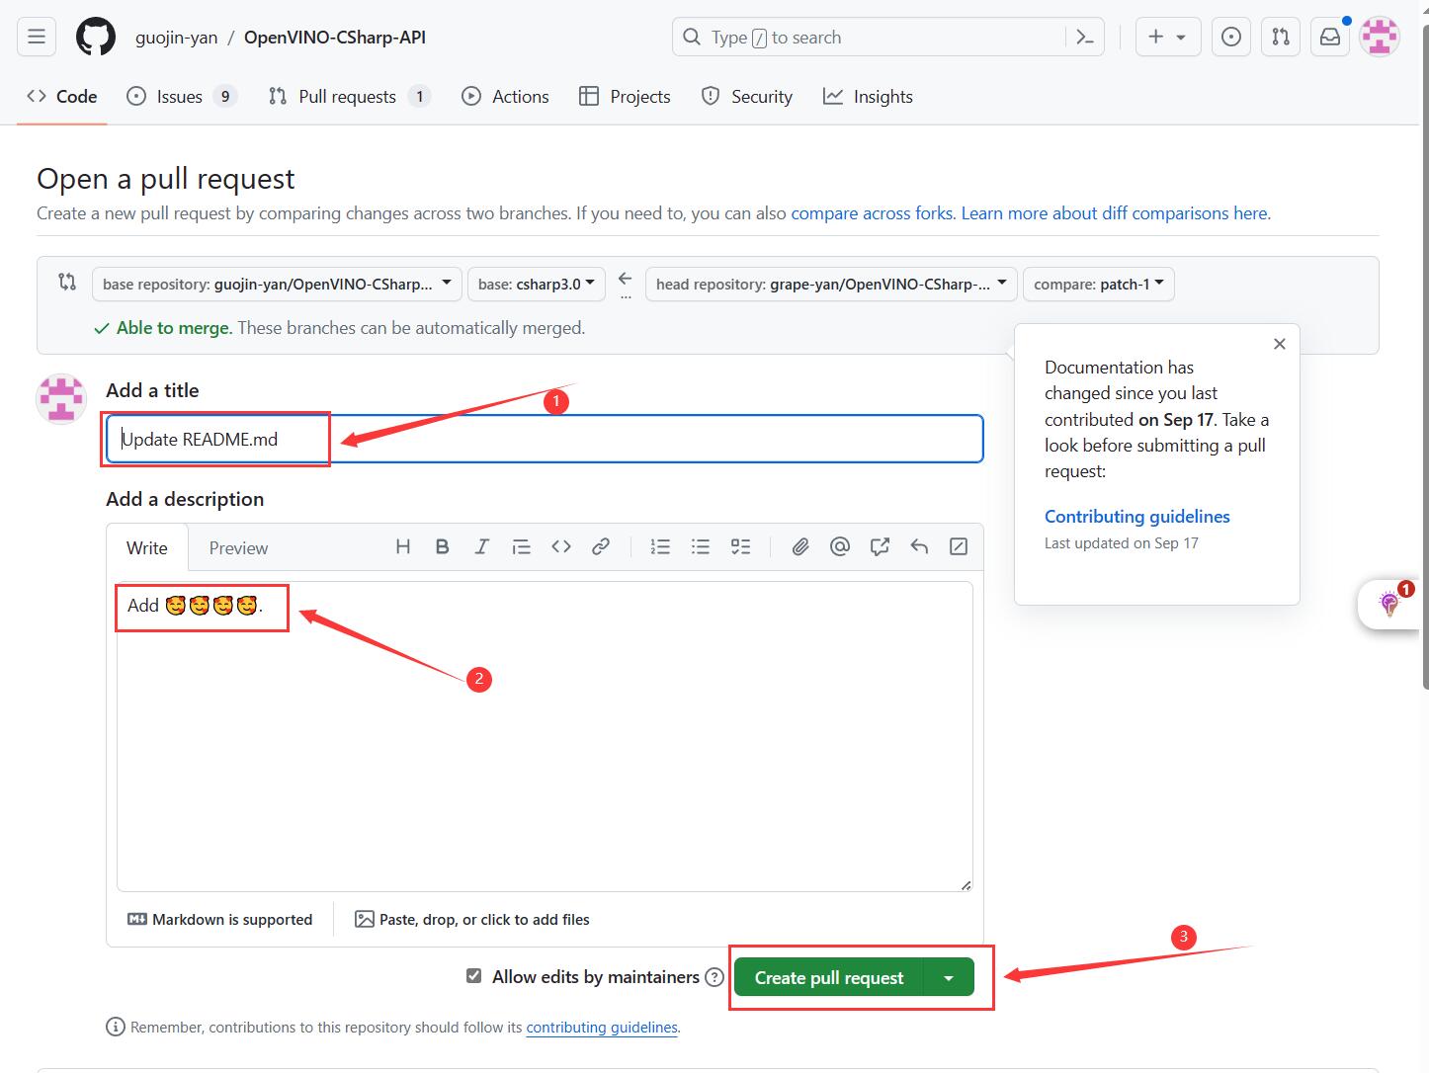Open Learn more about diff comparisons link
1429x1073 pixels.
[x=1116, y=213]
